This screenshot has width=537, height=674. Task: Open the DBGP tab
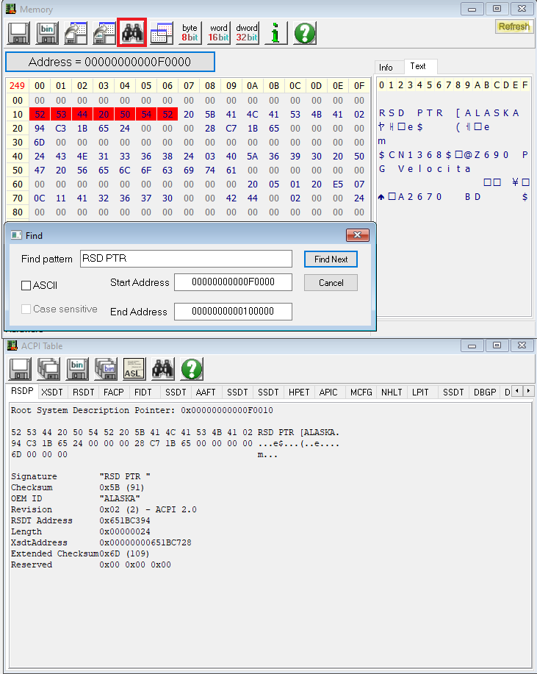485,392
